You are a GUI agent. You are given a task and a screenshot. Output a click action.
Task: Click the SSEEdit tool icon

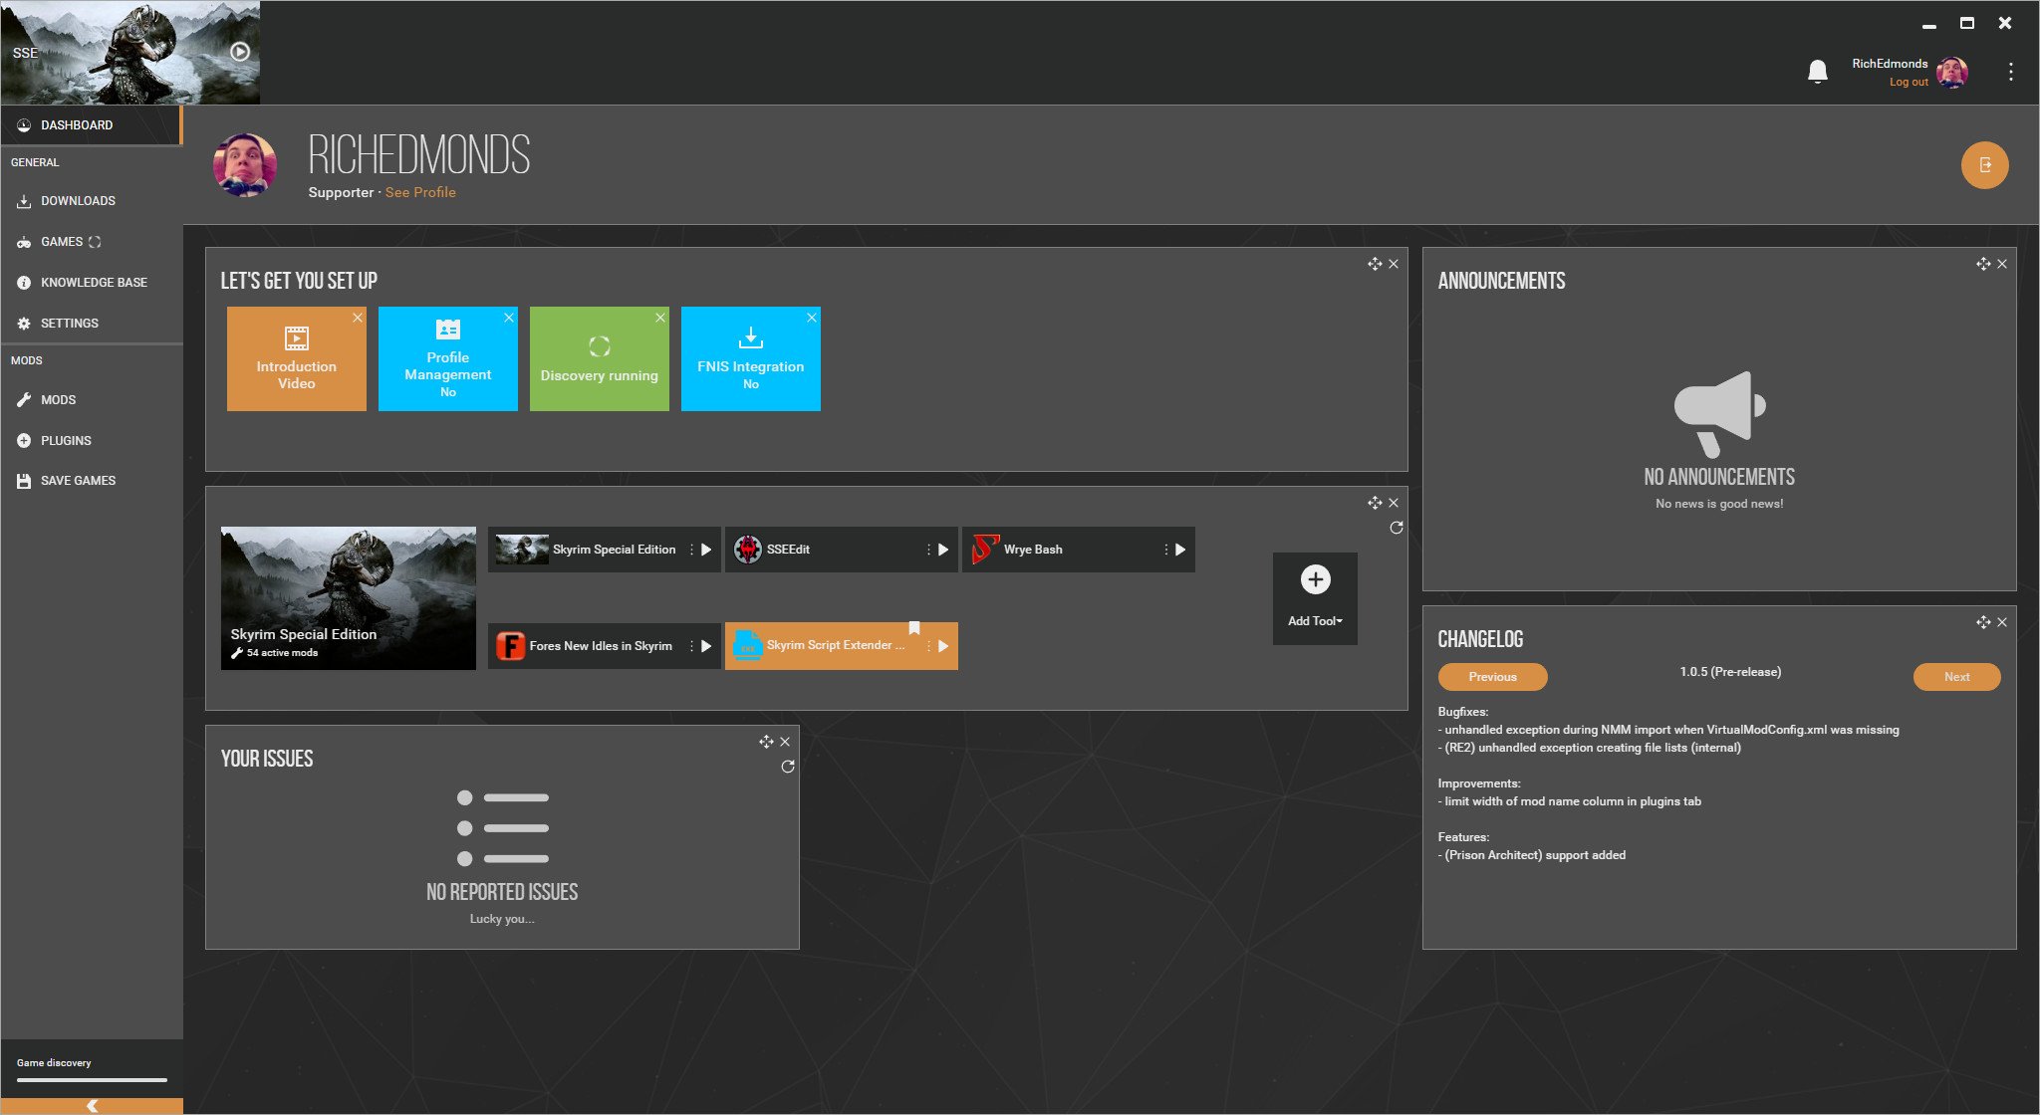[749, 548]
